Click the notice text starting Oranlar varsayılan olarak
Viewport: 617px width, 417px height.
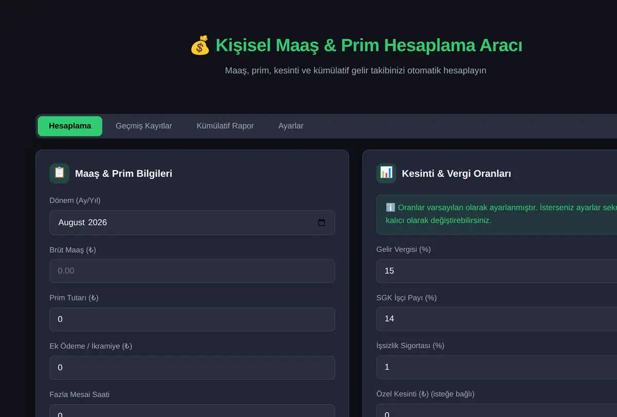click(x=501, y=214)
